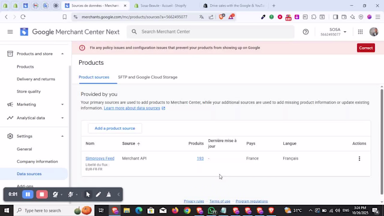
Task: Open Delivery and returns in sidebar
Action: [x=36, y=79]
